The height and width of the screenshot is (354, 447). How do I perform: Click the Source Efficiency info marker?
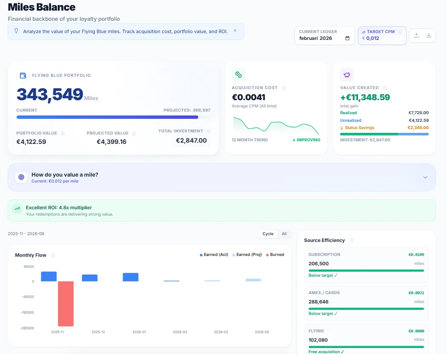[351, 240]
